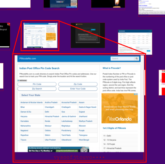Open the PINcodeNo.com logo link
This screenshot has height=164, width=165.
[28, 59]
